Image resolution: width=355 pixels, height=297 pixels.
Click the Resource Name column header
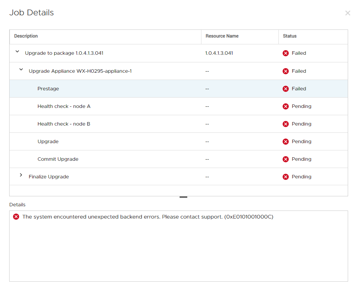(x=222, y=36)
